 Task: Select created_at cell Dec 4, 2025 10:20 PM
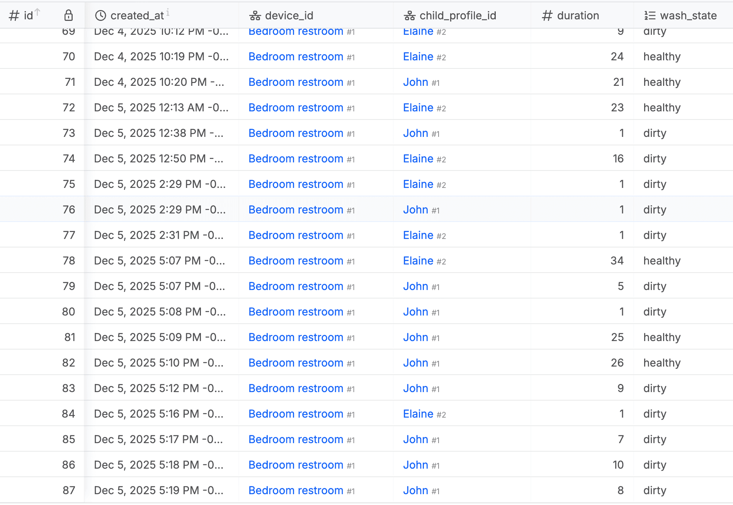coord(162,82)
